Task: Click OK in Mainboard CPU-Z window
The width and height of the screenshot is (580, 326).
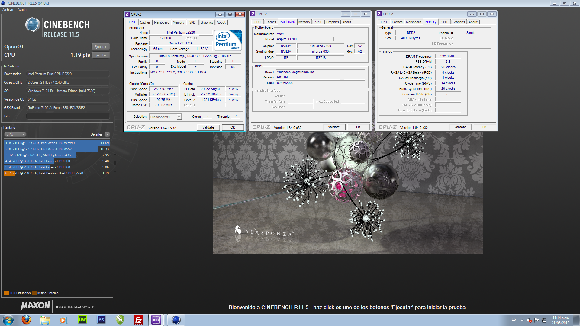Action: click(x=358, y=127)
